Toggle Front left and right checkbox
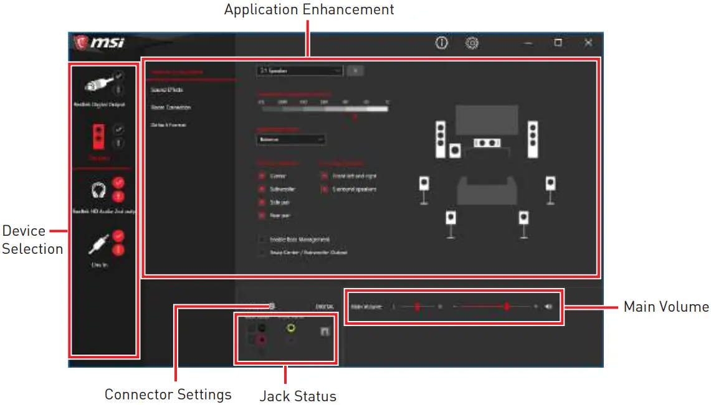 tap(324, 175)
